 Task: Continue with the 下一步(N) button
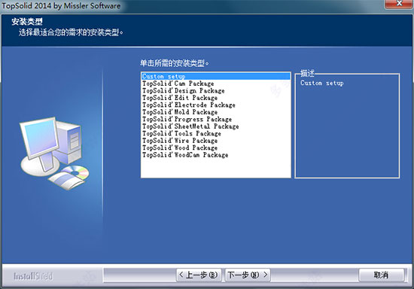point(248,275)
